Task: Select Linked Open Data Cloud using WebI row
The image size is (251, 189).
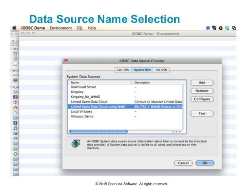Action: (125, 107)
